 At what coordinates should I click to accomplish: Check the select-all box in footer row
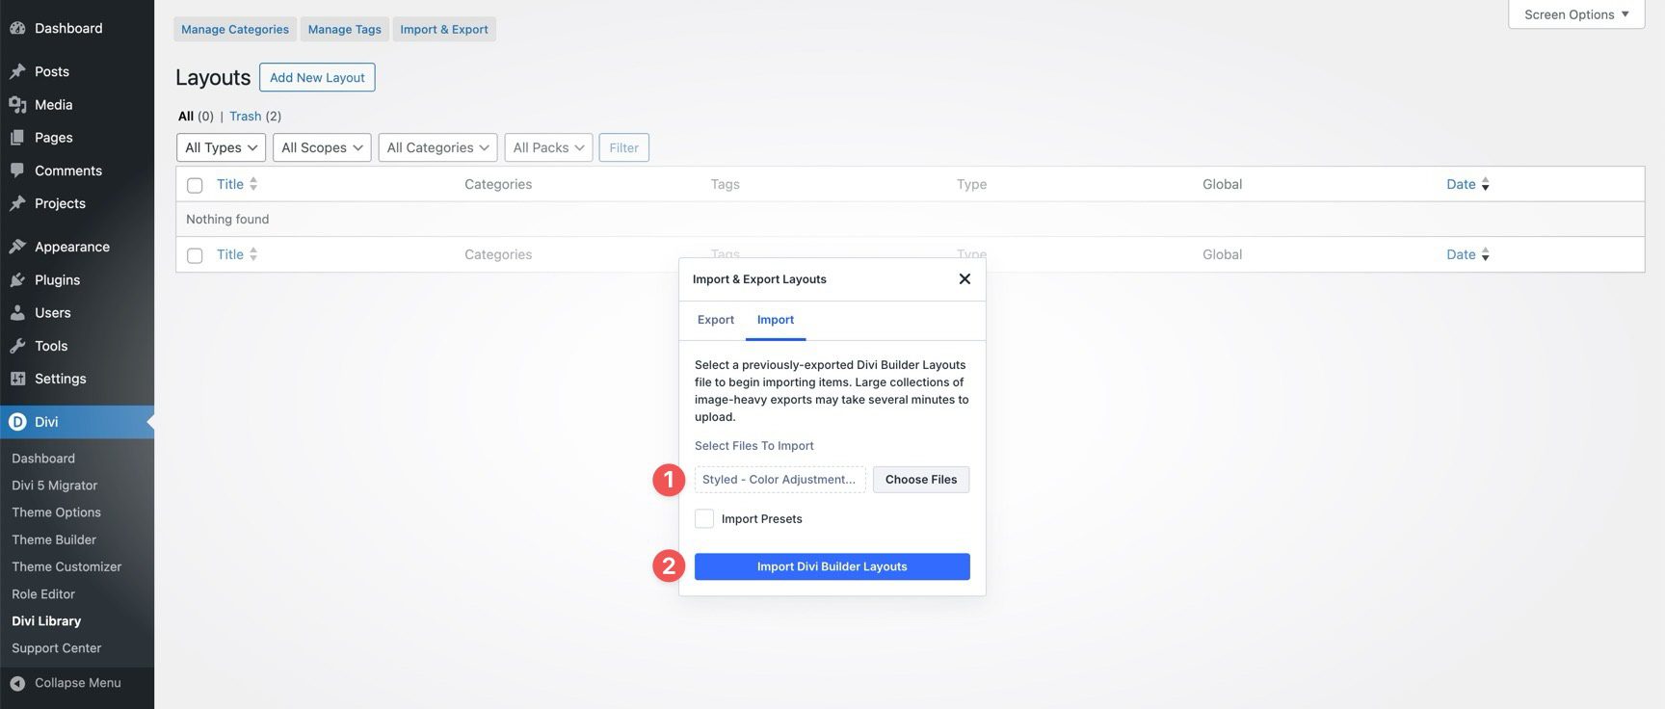coord(195,255)
